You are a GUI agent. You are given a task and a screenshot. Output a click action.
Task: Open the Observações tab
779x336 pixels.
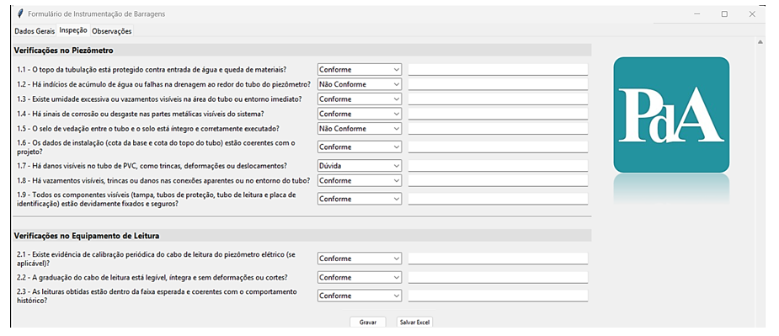[x=112, y=31]
